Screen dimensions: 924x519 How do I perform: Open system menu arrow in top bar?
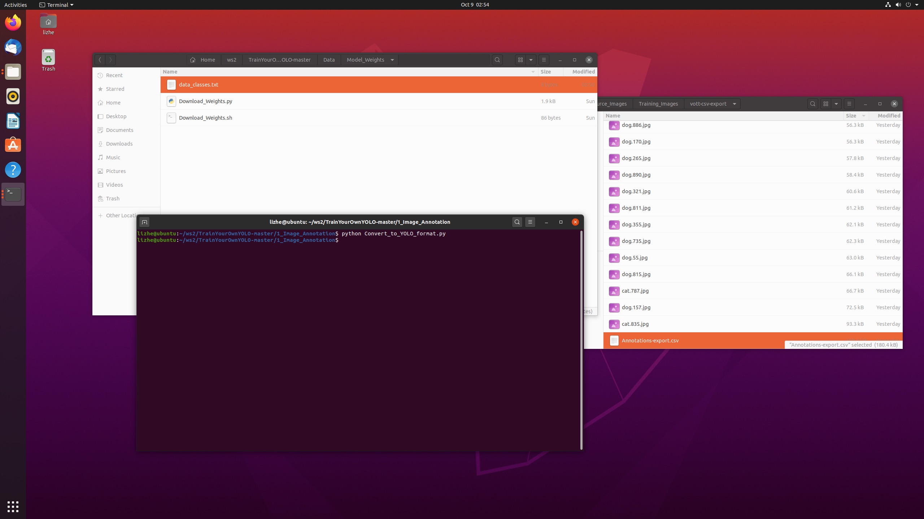click(x=917, y=5)
